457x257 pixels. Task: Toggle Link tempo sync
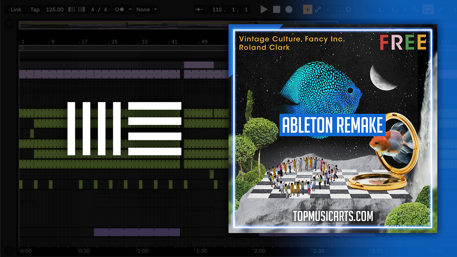pos(16,9)
